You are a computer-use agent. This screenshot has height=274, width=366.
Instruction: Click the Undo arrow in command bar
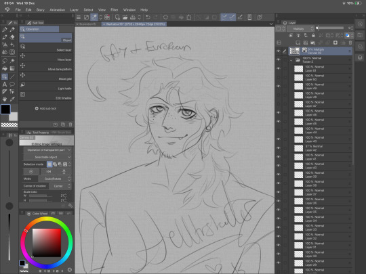(x=148, y=17)
